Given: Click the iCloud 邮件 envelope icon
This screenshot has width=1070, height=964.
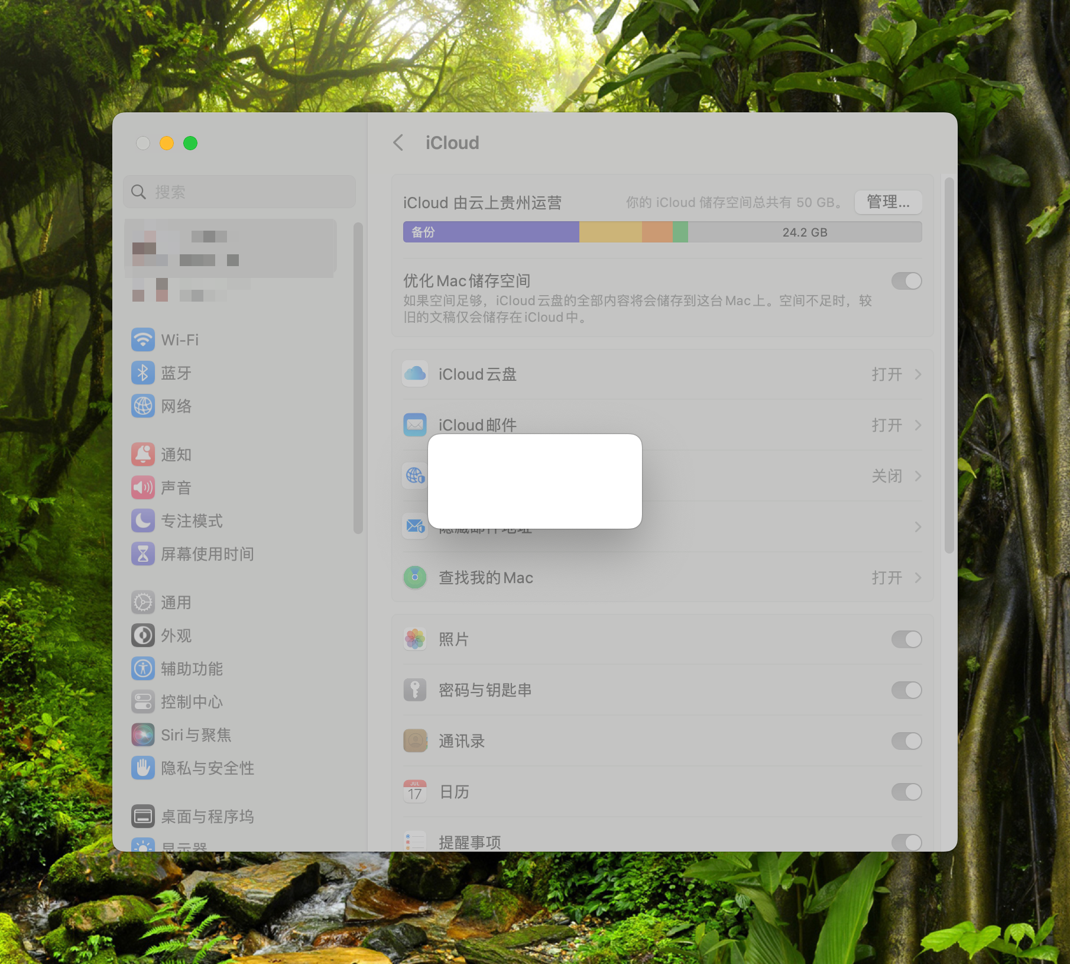Looking at the screenshot, I should pos(415,425).
